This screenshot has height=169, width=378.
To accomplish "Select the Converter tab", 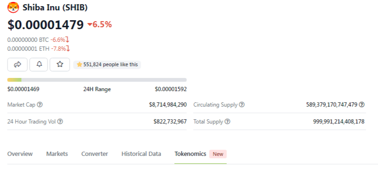I will coord(95,154).
